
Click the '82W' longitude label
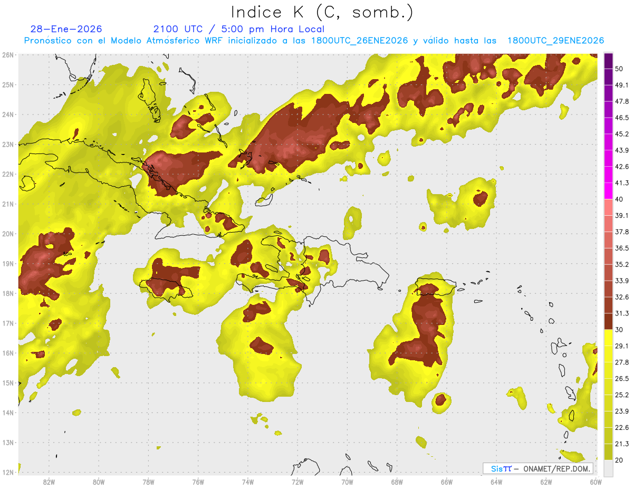pyautogui.click(x=49, y=482)
